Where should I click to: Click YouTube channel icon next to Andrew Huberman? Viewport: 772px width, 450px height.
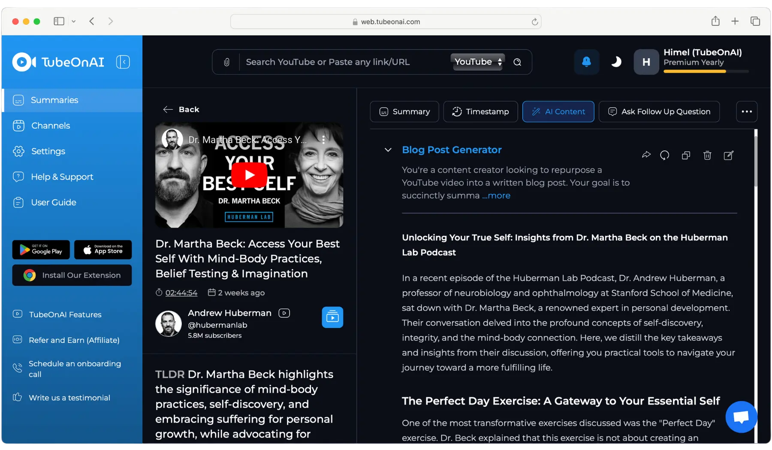coord(284,313)
